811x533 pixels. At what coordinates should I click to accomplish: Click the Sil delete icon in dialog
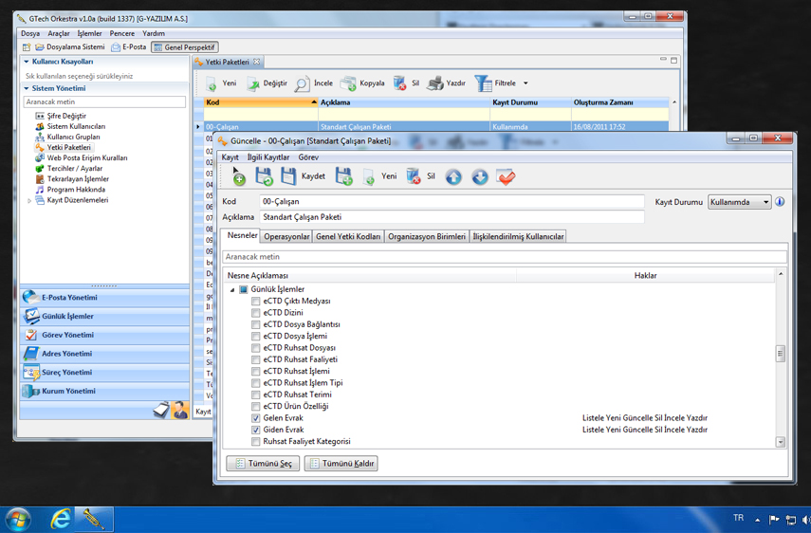[414, 176]
